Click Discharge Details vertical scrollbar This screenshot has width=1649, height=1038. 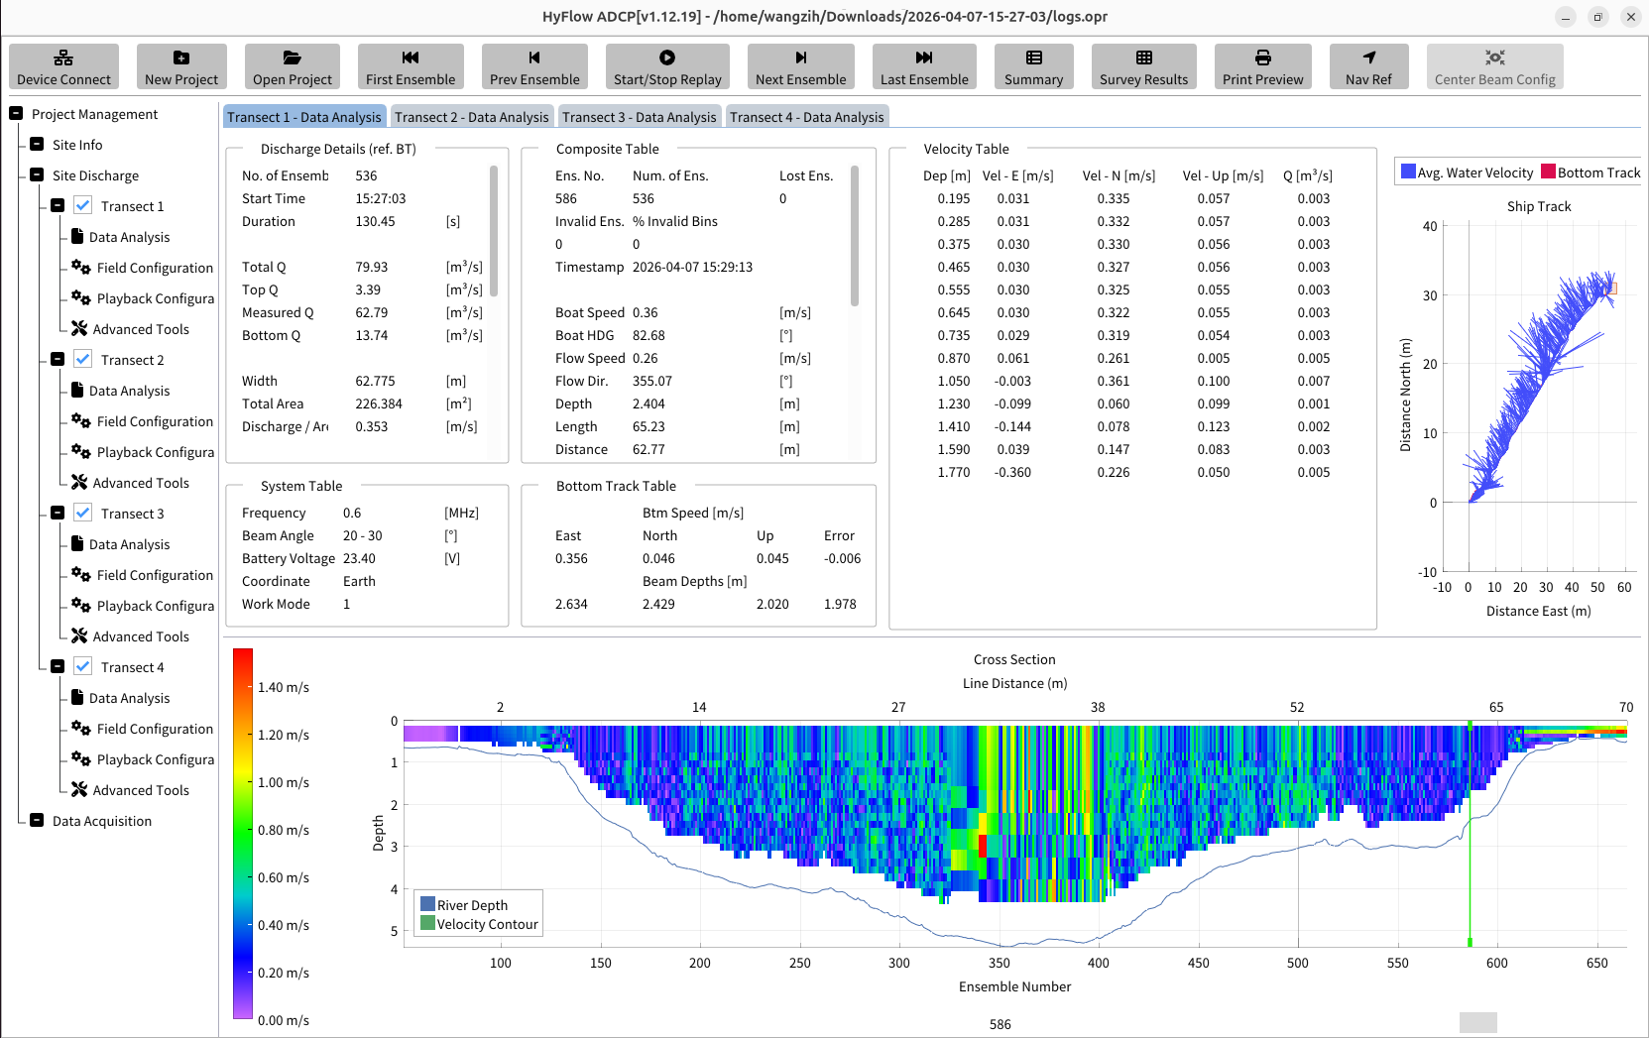(494, 231)
